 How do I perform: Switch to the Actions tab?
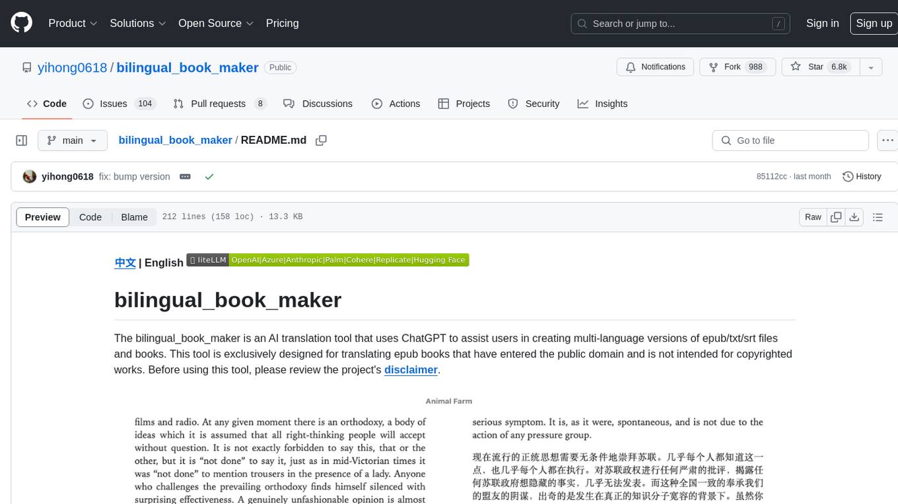click(x=396, y=104)
